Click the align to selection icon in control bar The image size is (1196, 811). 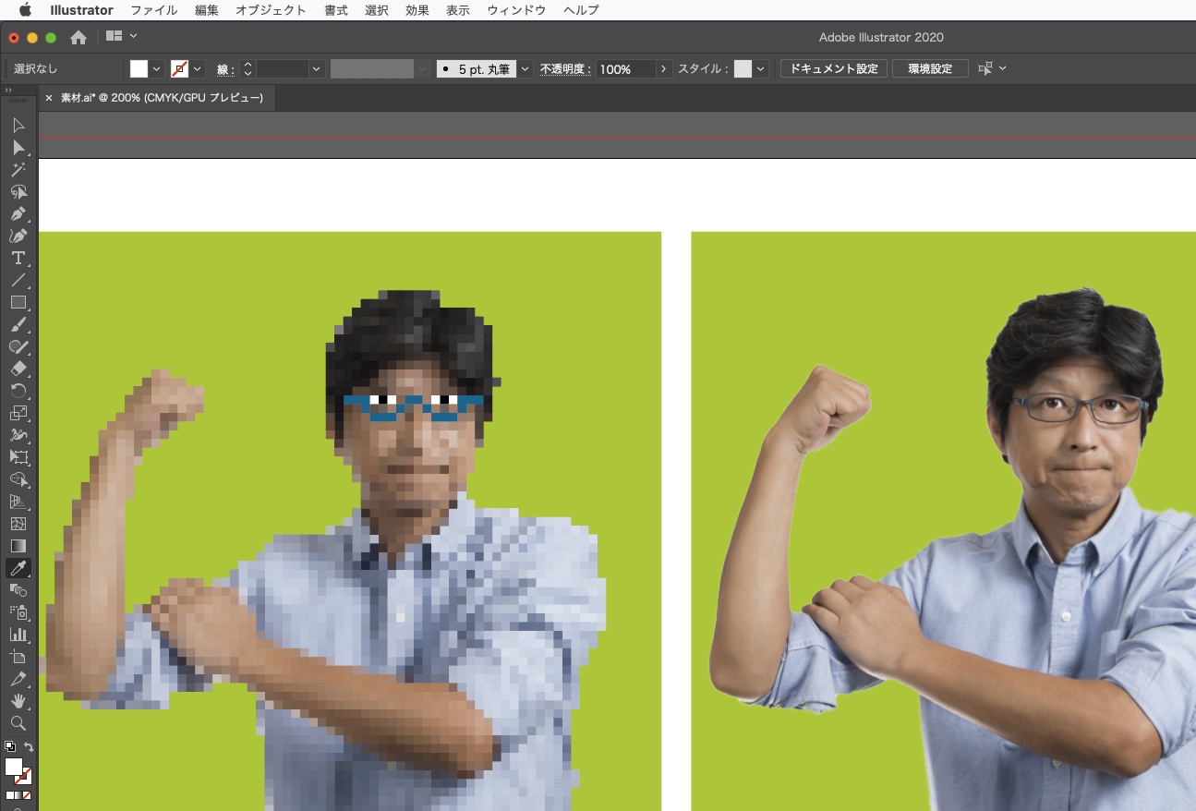(x=985, y=68)
